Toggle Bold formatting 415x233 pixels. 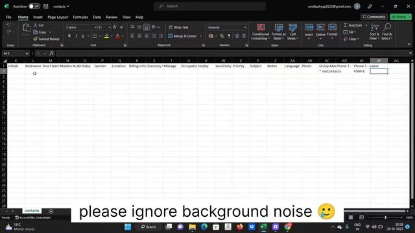coord(69,36)
